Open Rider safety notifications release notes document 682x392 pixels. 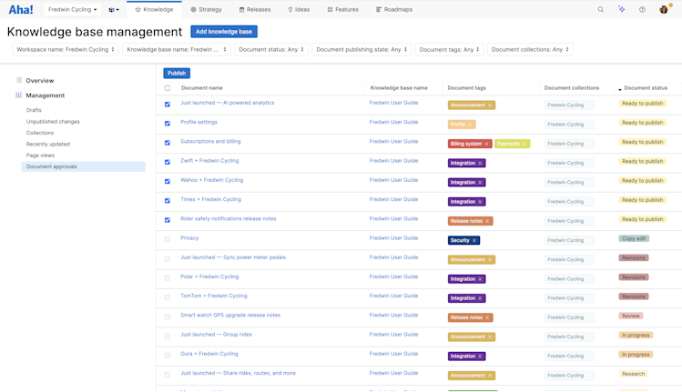[x=229, y=218]
